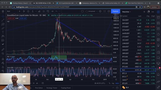Select AAVEUSDT in the watchlist
The image size is (161, 90).
click(x=138, y=33)
